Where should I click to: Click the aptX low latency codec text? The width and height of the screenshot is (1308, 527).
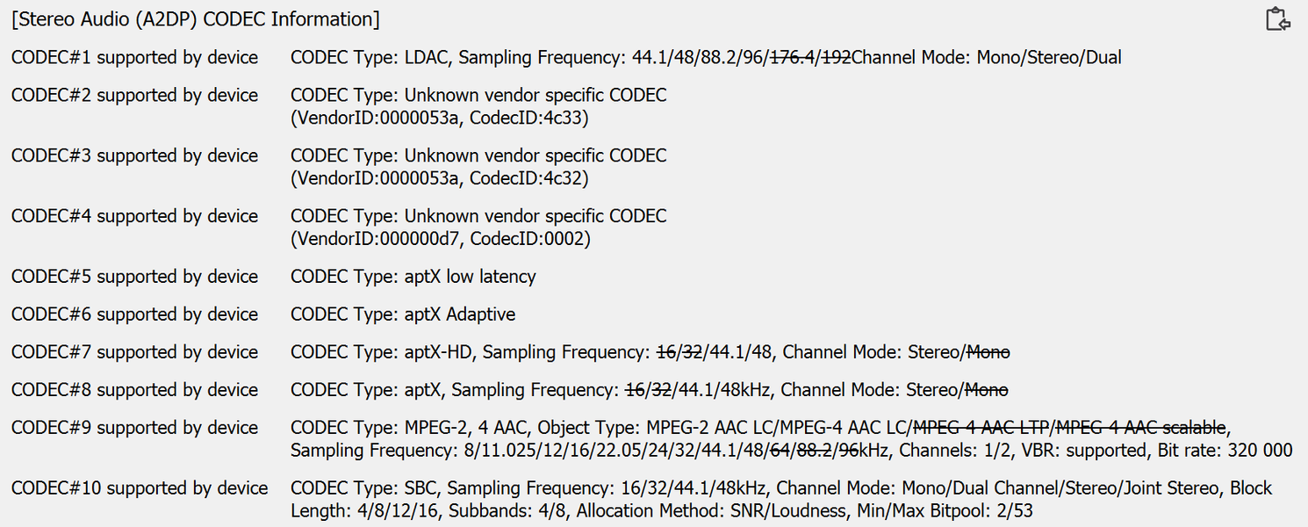click(413, 278)
